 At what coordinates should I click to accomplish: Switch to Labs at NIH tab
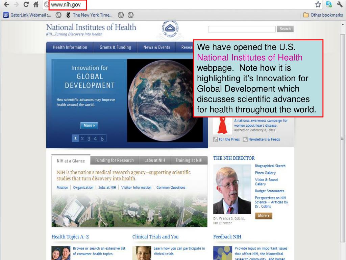pyautogui.click(x=154, y=160)
